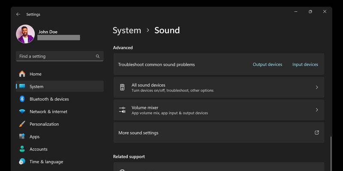The image size is (343, 171).
Task: Click the System breadcrumb heading
Action: tap(127, 30)
